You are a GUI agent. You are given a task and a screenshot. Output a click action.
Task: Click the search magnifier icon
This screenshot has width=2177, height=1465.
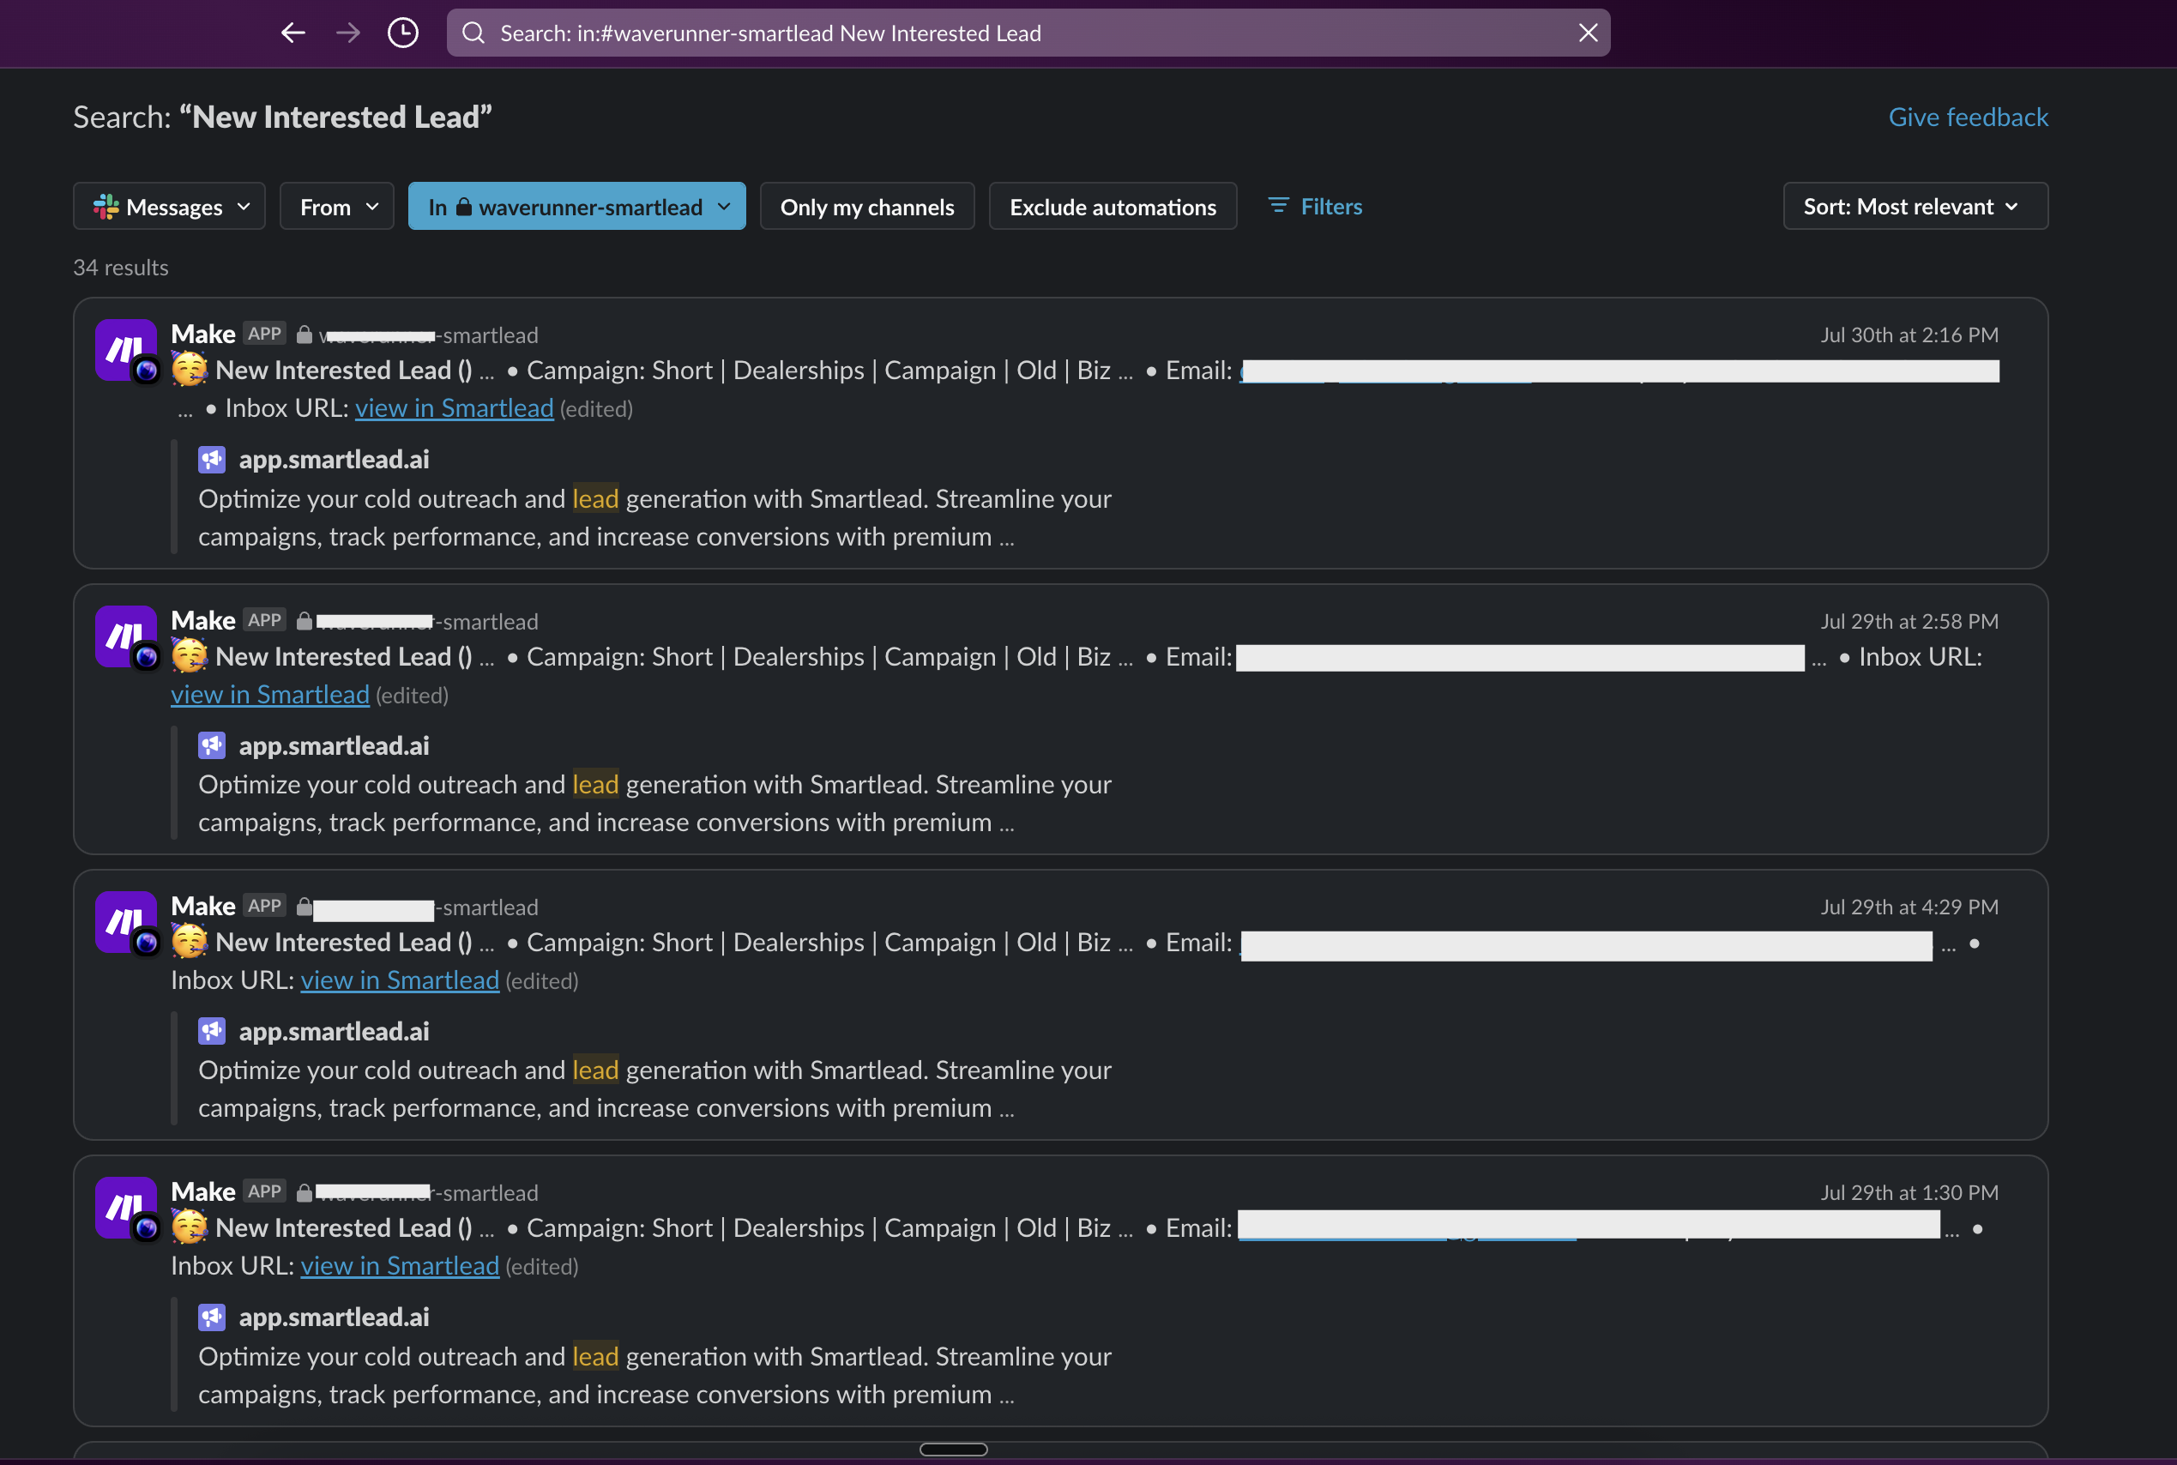(x=473, y=33)
